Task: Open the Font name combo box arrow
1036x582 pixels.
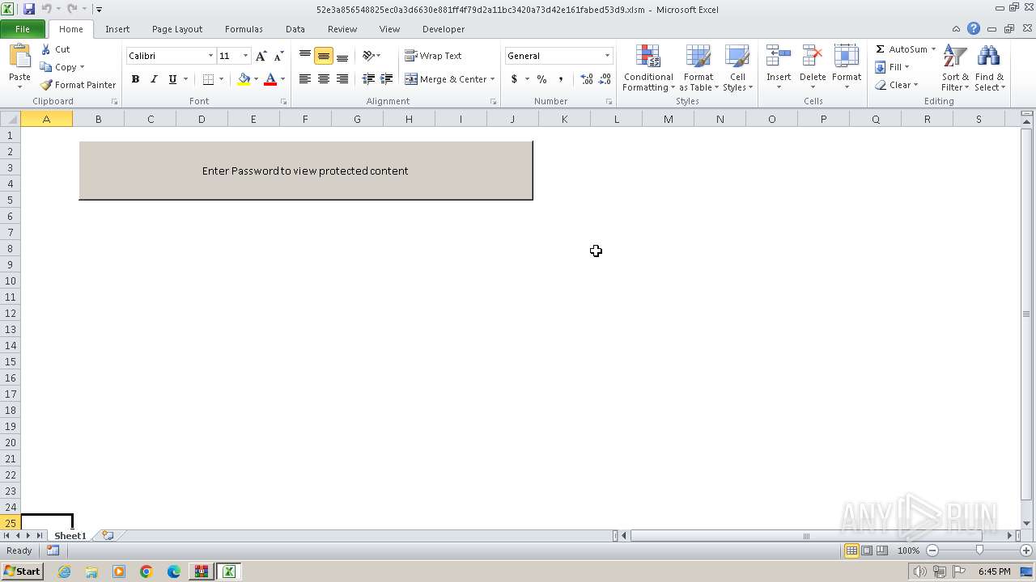Action: tap(210, 56)
